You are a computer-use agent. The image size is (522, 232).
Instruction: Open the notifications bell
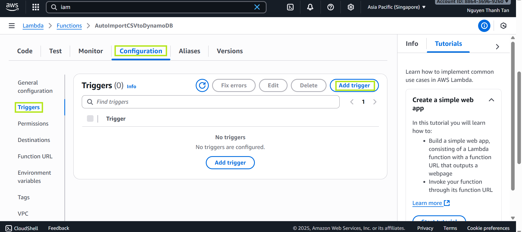pos(310,7)
